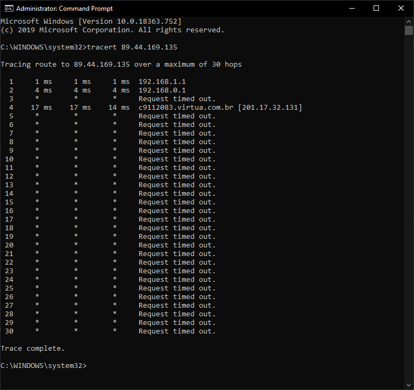This screenshot has width=414, height=390.
Task: Click 'Request timed out.' on hop 15
Action: [177, 202]
